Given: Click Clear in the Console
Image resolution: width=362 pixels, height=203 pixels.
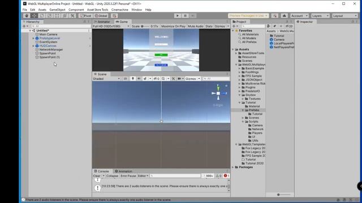Looking at the screenshot, I should click(97, 176).
